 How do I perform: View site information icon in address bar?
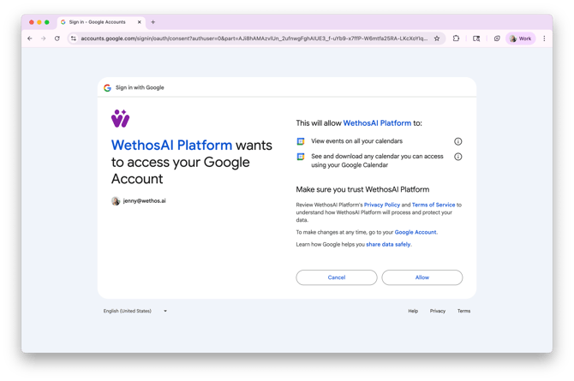click(74, 39)
